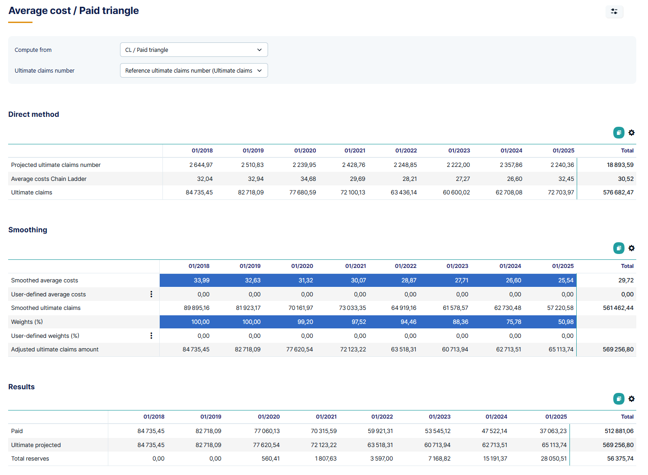Copy the Results table to clipboard
The image size is (648, 475).
[x=618, y=398]
